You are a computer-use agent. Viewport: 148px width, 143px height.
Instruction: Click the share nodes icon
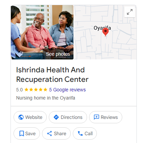(x=49, y=133)
